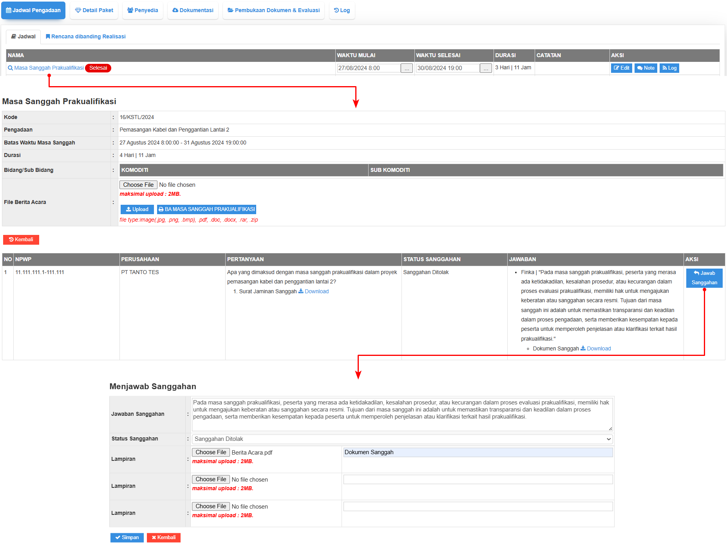Open the Detail Paket tab
The width and height of the screenshot is (727, 545).
tap(94, 10)
